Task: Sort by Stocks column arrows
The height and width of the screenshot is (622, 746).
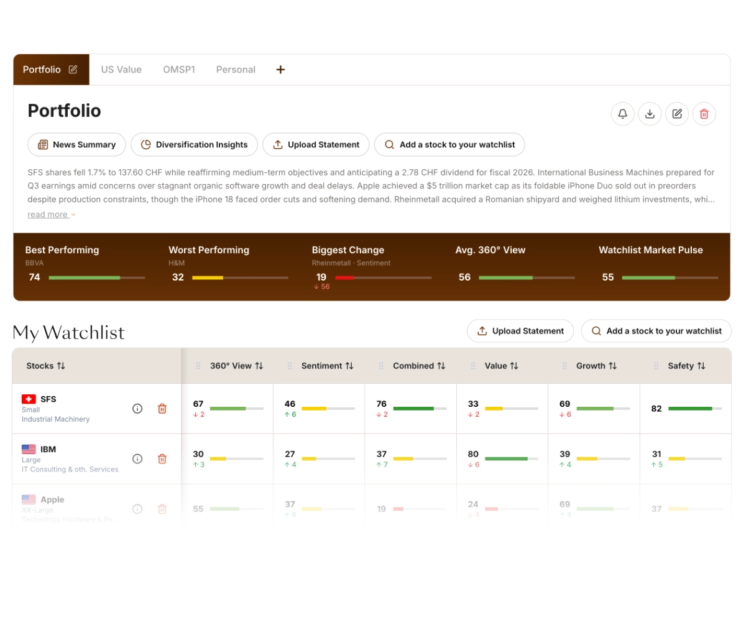Action: [x=61, y=366]
